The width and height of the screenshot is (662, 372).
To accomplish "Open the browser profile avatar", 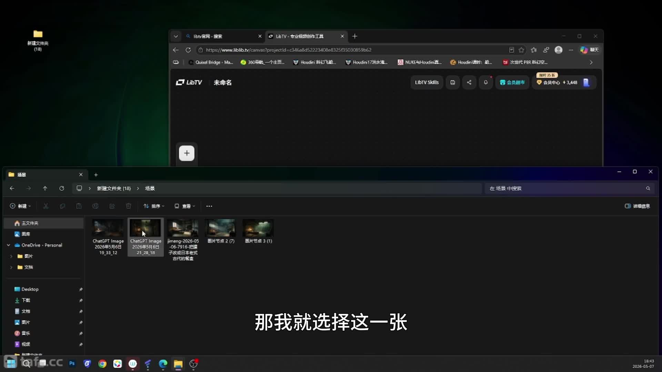I will click(559, 50).
